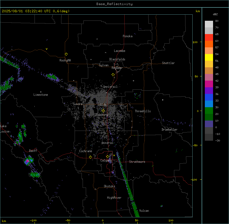
Task: Click the Innisfail label
Action: click(x=110, y=87)
